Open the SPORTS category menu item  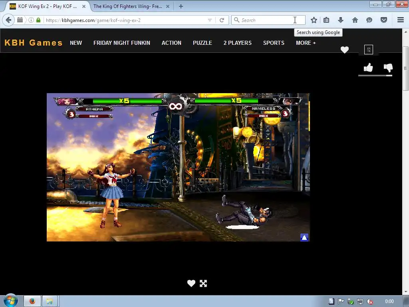[x=274, y=43]
